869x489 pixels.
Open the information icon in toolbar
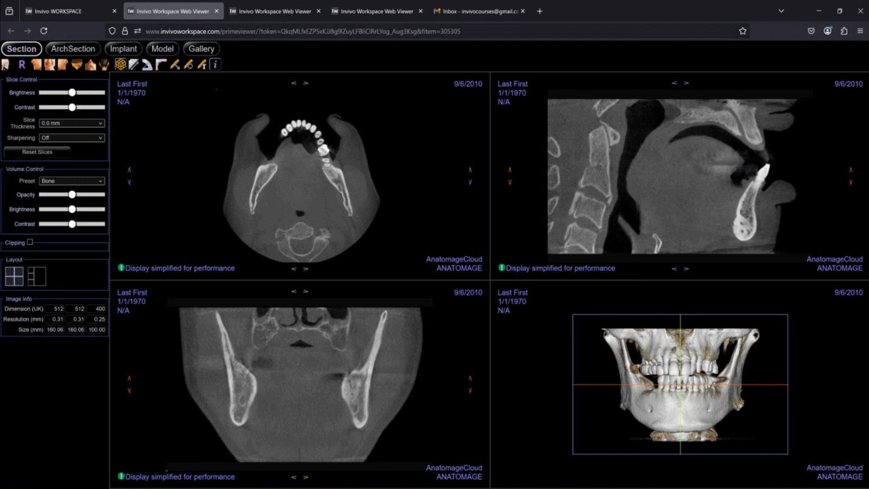point(216,65)
